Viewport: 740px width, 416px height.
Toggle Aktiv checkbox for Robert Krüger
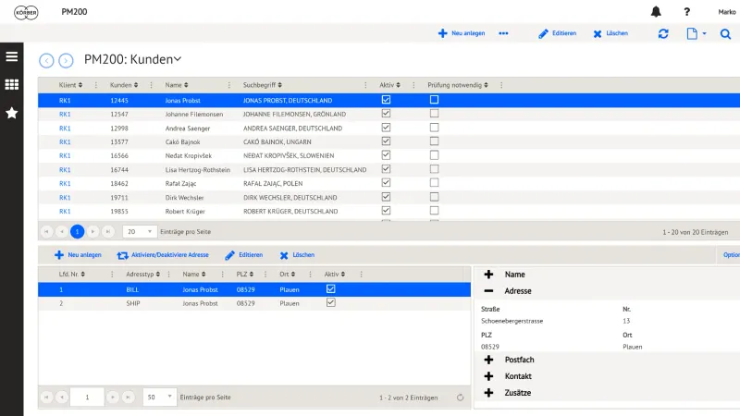(386, 211)
